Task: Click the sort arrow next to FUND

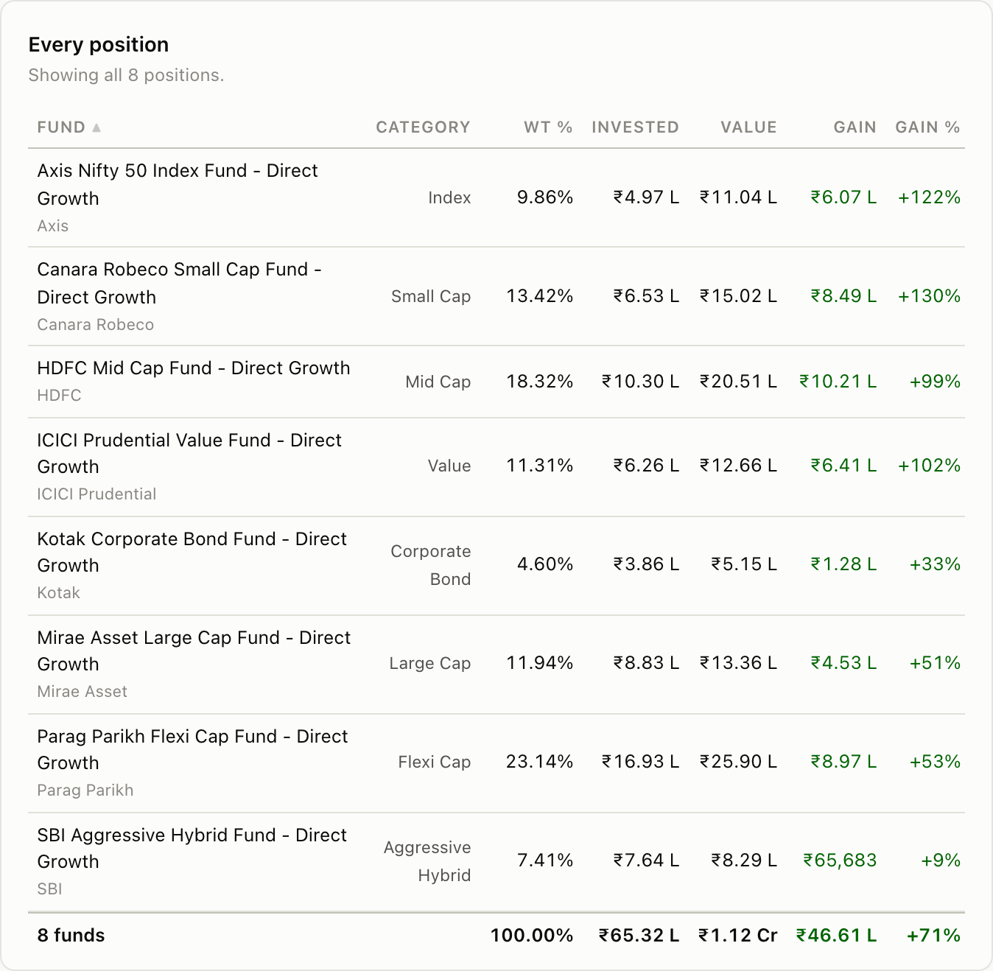Action: click(97, 127)
